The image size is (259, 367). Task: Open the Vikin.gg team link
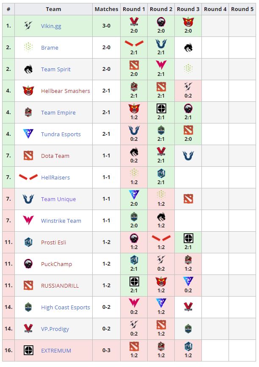pyautogui.click(x=51, y=26)
